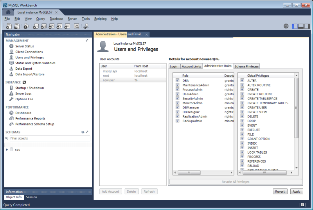Reconnect to DBMS toolbar icon
This screenshot has width=313, height=210.
86,26
